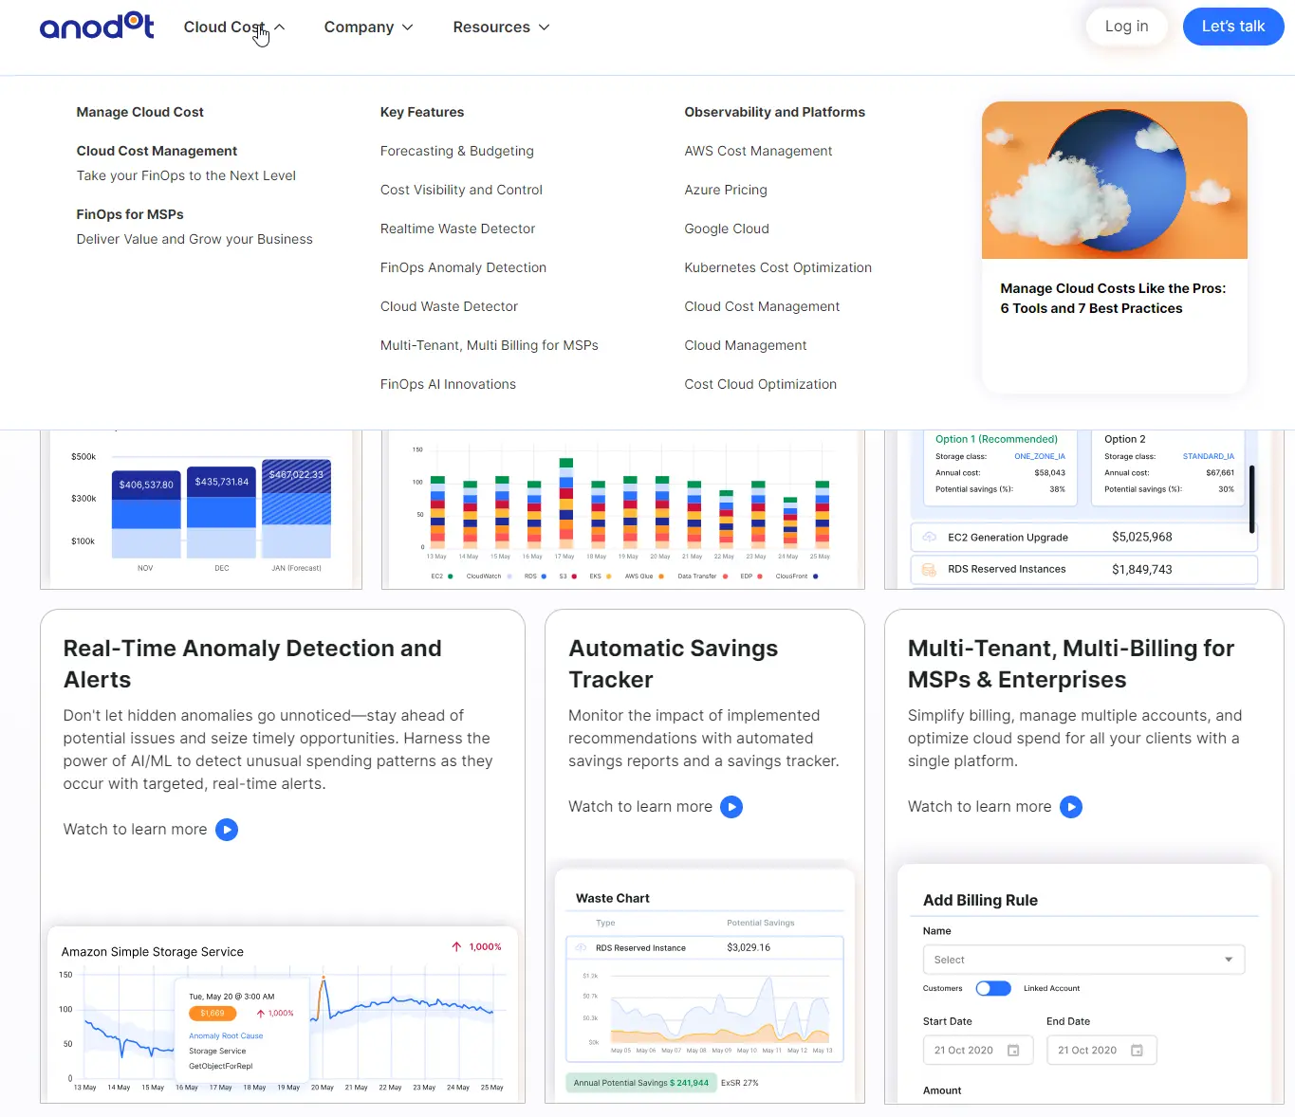Click the $3,029.16 potential savings value
Image resolution: width=1295 pixels, height=1117 pixels.
(749, 947)
